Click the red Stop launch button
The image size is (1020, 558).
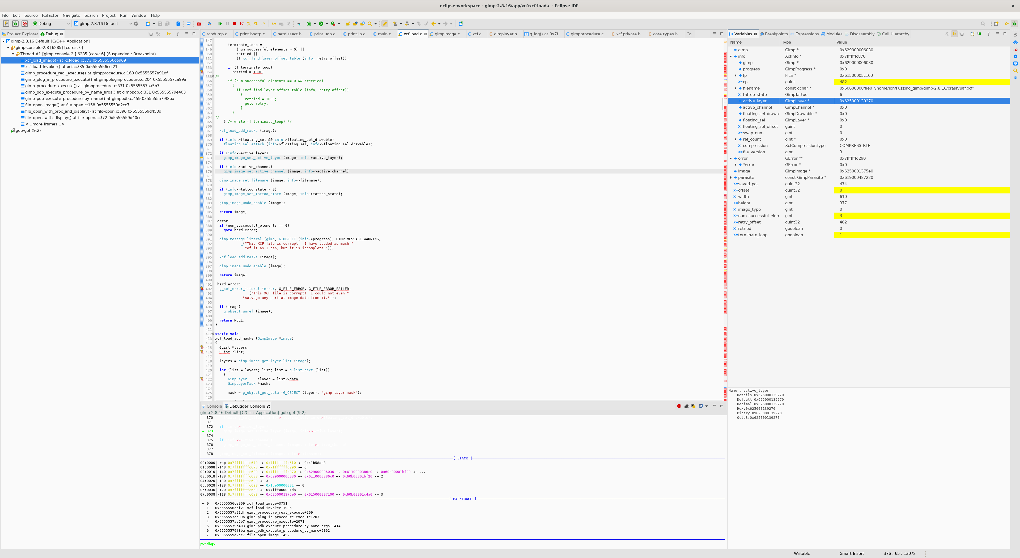click(x=24, y=24)
